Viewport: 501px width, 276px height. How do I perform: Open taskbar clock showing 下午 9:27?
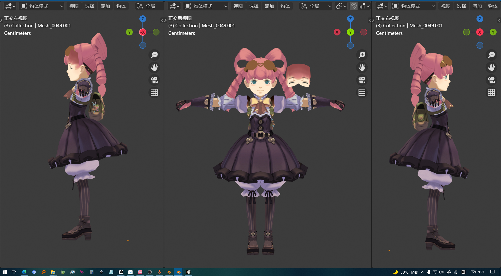click(478, 272)
